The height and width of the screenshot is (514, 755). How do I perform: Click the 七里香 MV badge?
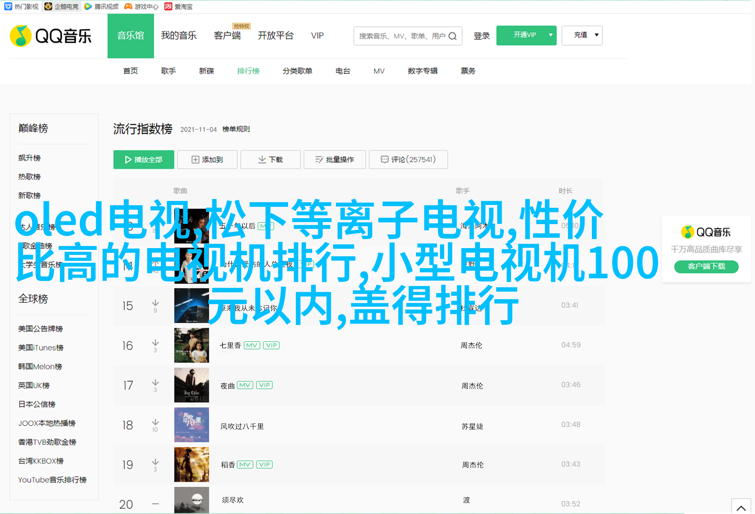(252, 345)
